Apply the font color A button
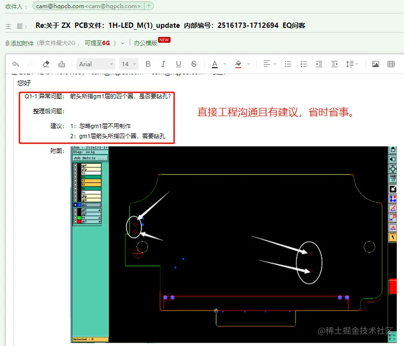 pyautogui.click(x=215, y=64)
